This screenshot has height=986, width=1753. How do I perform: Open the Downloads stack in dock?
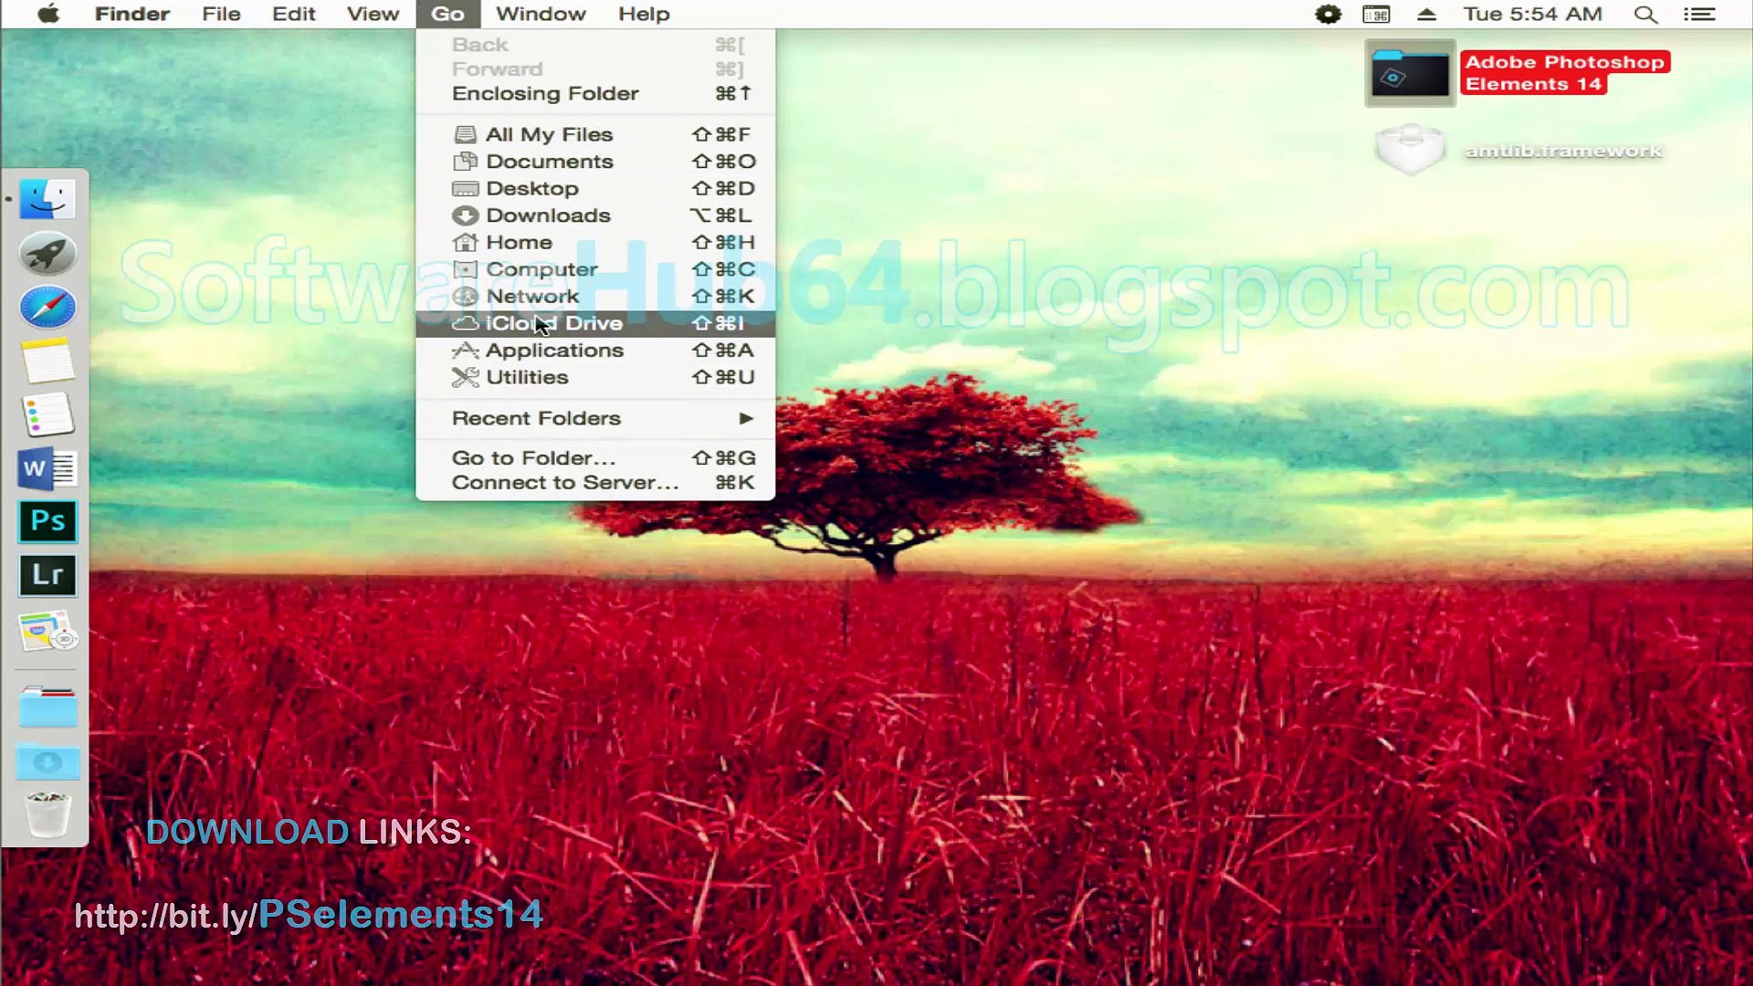(x=47, y=761)
